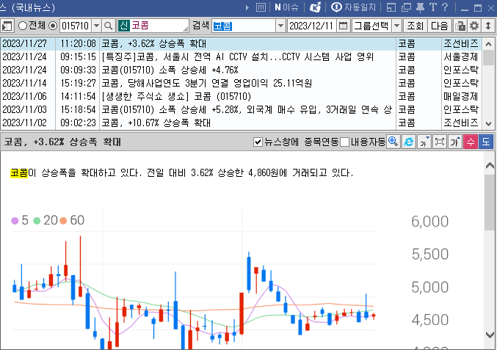The image size is (497, 350).
Task: Decrease font size with 가 down icon
Action: tap(424, 142)
